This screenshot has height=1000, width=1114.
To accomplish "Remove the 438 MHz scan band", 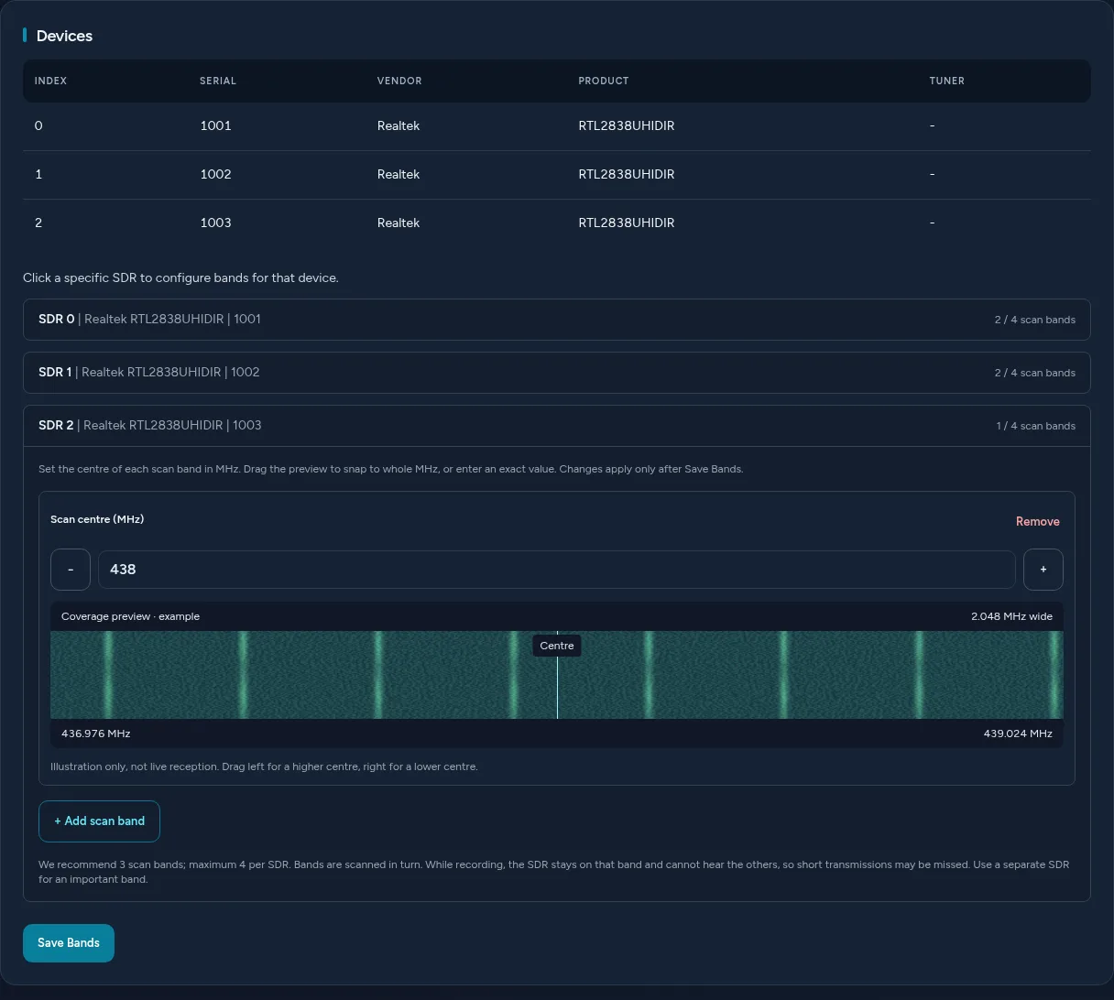I will click(1037, 521).
